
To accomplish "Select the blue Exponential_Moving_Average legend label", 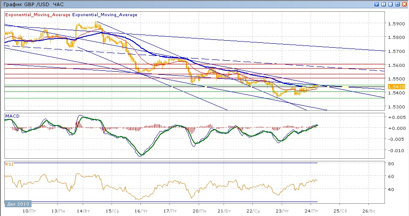I will (105, 15).
